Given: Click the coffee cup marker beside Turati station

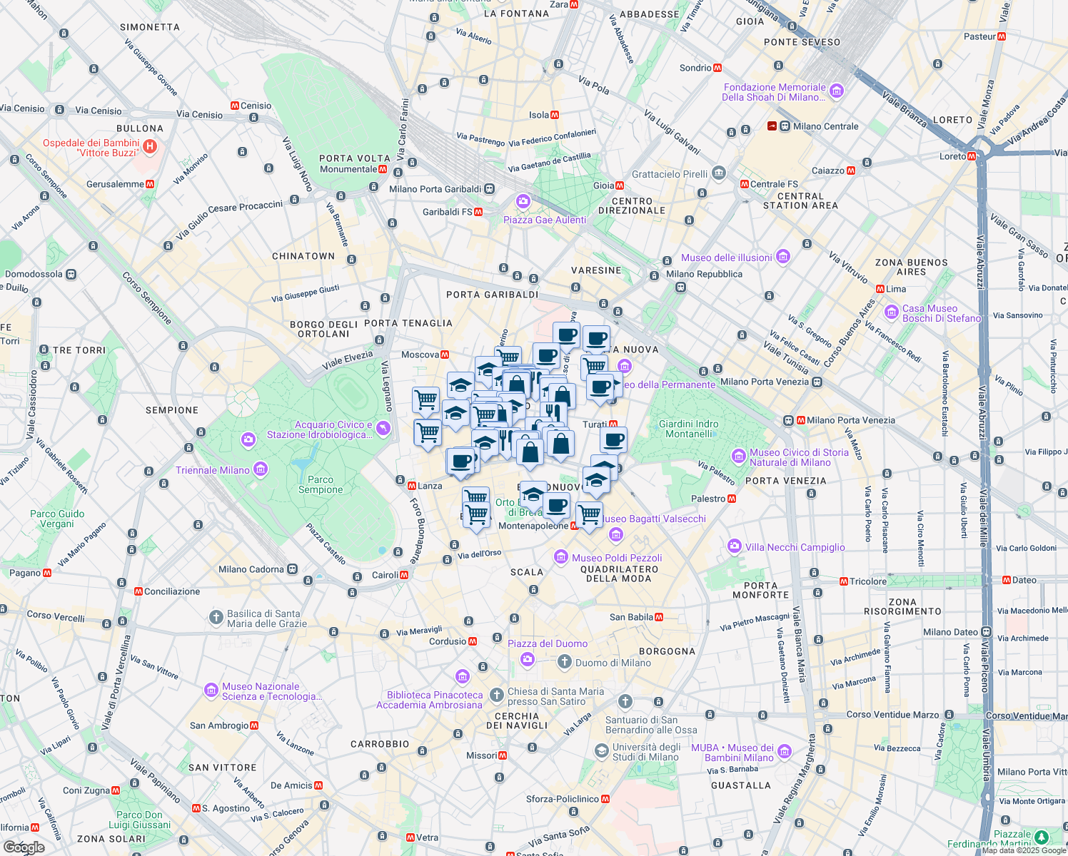Looking at the screenshot, I should coord(613,440).
